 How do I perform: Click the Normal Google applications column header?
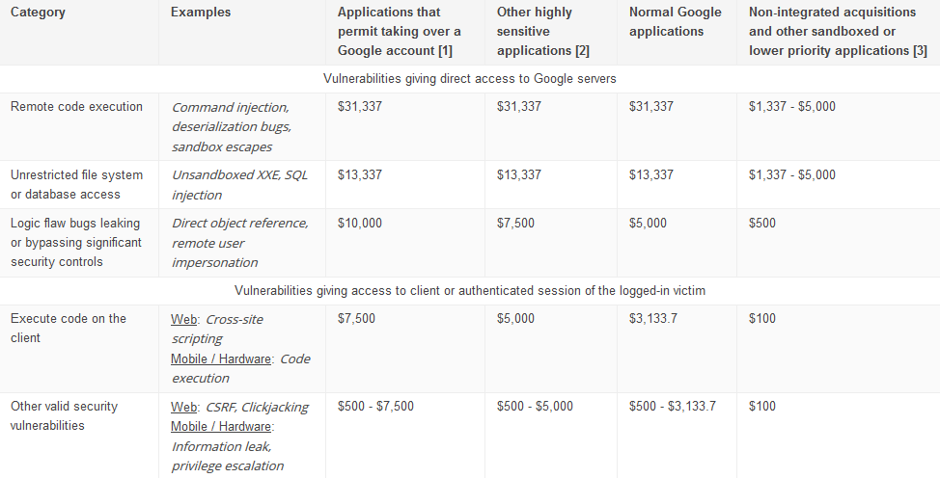675,21
